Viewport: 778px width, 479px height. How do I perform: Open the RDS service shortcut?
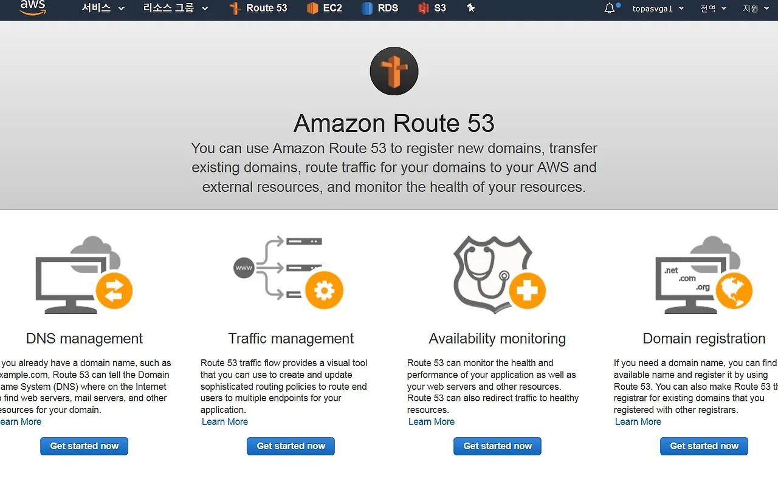(x=380, y=8)
